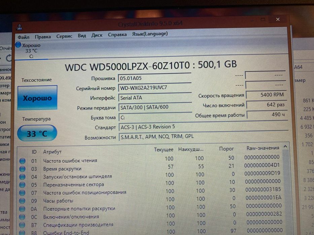This screenshot has height=235, width=314.
Task: Click the blue status circle in disk tab
Action: pyautogui.click(x=18, y=45)
